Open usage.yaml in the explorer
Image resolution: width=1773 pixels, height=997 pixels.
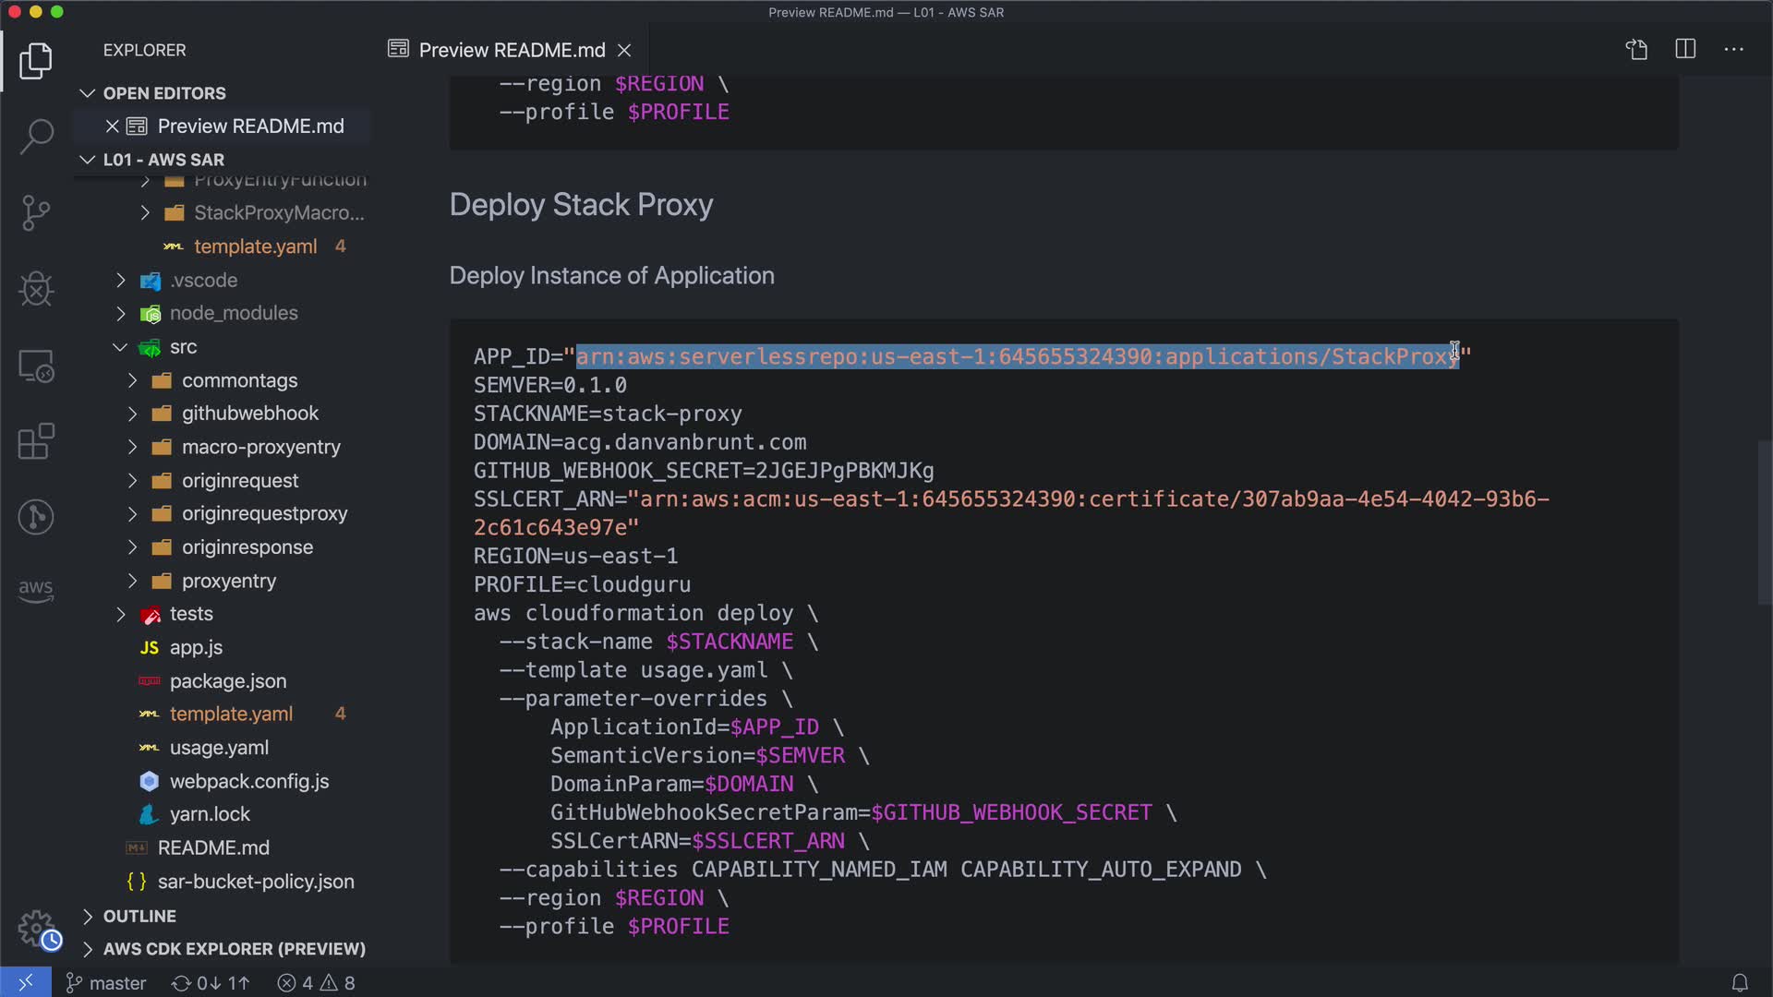[x=219, y=748]
